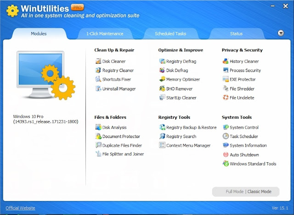The image size is (294, 215).
Task: Click the Disk Cleaner icon
Action: [98, 61]
